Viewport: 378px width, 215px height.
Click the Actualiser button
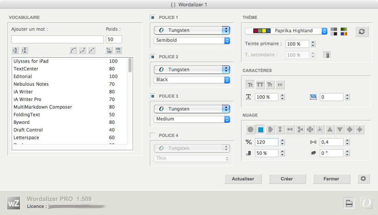pos(243,179)
